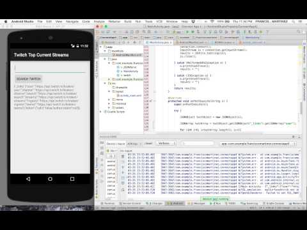Screen dimensions: 307x230
Task: Open the Apple menu
Action: tap(6, 22)
